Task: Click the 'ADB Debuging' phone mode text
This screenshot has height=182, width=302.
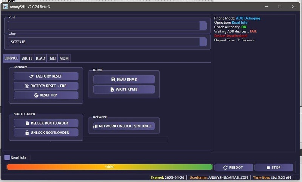Action: 248,18
